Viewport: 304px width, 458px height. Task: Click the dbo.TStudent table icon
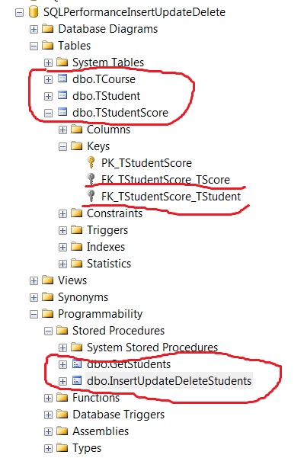click(62, 95)
